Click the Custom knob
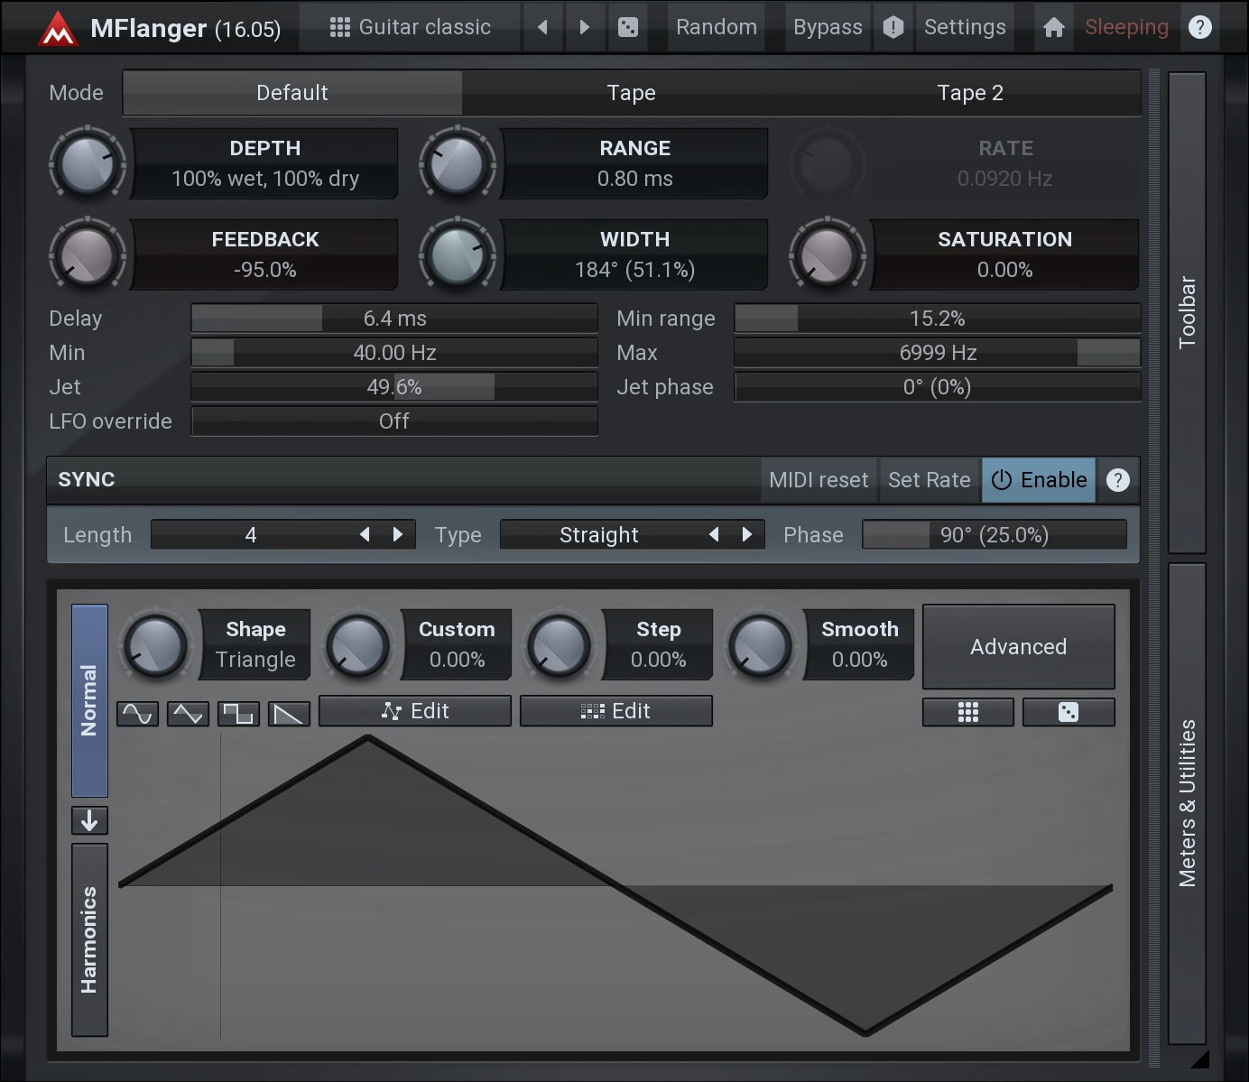 pyautogui.click(x=358, y=646)
